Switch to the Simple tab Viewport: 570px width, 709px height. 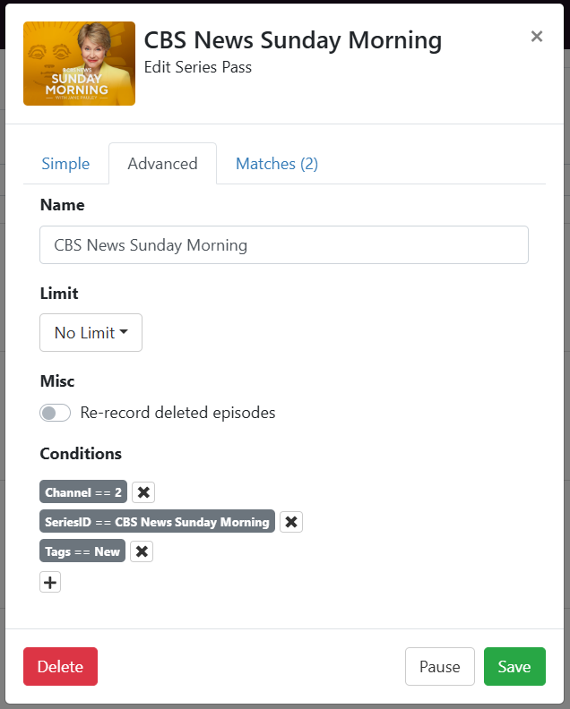65,164
